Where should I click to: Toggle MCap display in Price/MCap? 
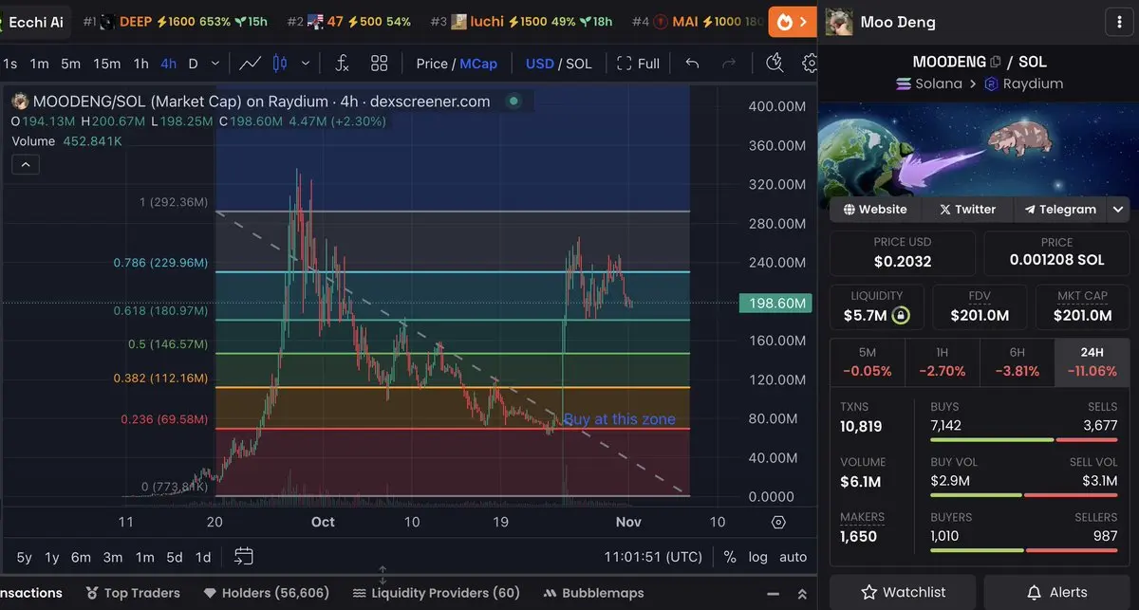478,64
